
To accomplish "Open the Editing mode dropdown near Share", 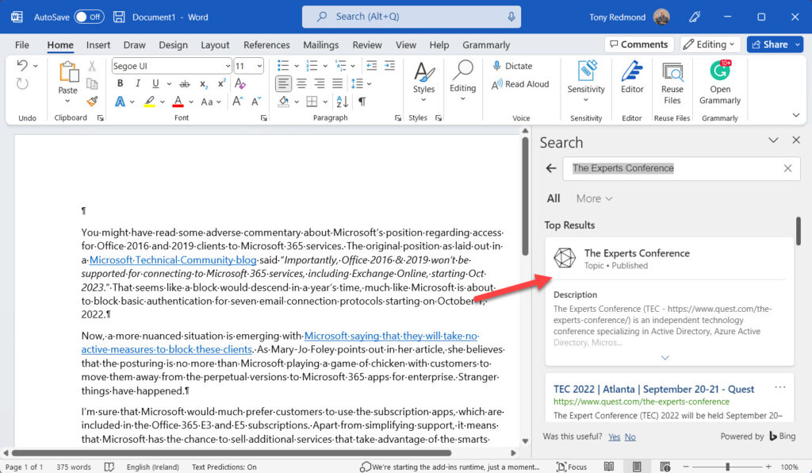I will tap(710, 44).
